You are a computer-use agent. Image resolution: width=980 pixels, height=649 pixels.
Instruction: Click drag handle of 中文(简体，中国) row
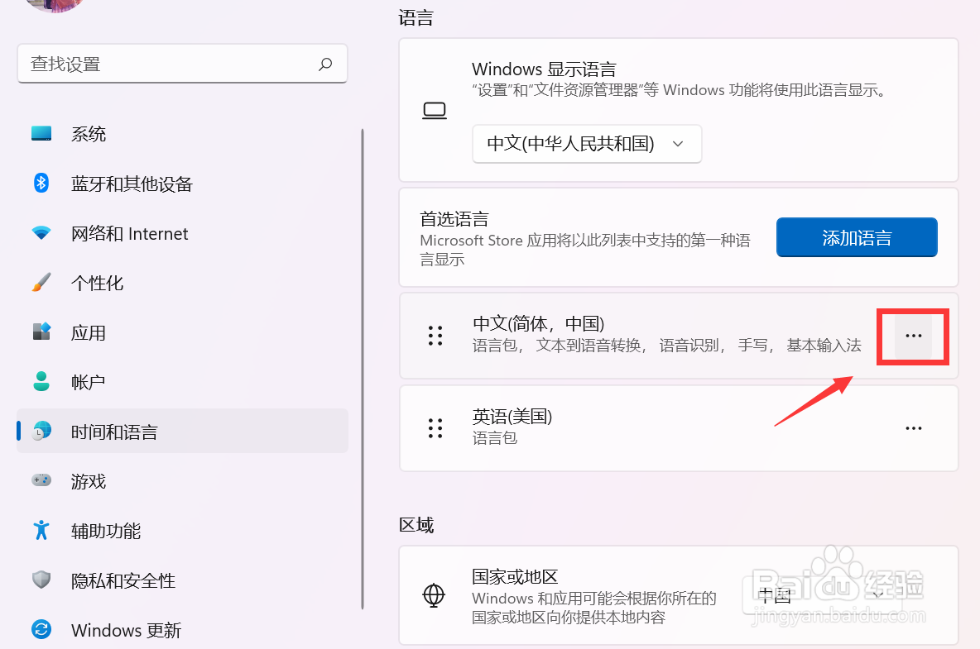pos(435,336)
